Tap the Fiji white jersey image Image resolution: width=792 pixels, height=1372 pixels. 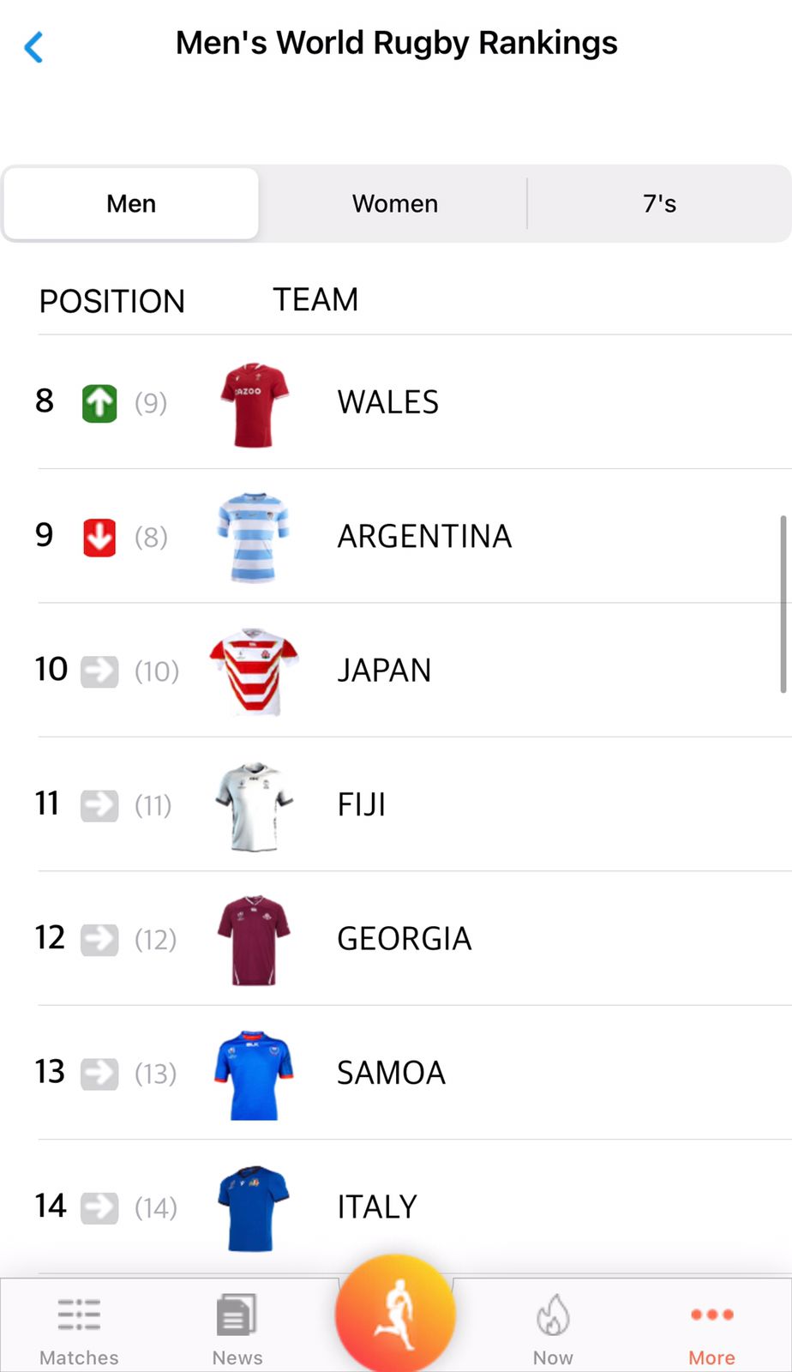click(x=254, y=805)
